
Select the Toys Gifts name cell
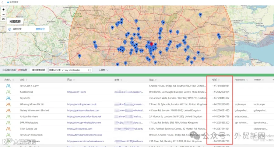(25, 98)
